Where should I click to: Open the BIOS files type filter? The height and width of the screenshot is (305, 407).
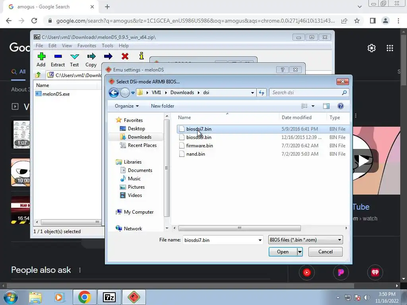tap(306, 240)
